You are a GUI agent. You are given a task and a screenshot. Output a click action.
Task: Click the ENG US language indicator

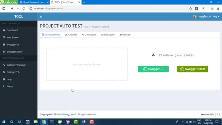coord(199,122)
